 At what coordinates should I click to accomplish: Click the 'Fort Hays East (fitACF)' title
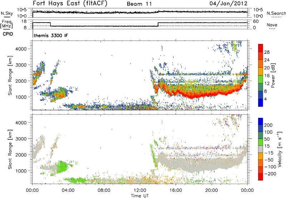(70, 3)
